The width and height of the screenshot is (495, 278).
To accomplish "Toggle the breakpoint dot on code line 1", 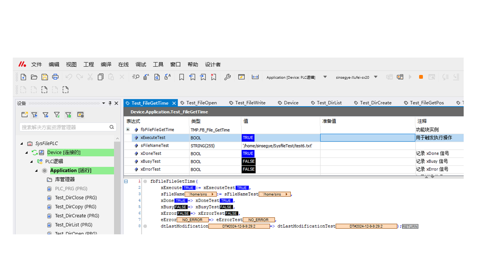I will point(145,181).
